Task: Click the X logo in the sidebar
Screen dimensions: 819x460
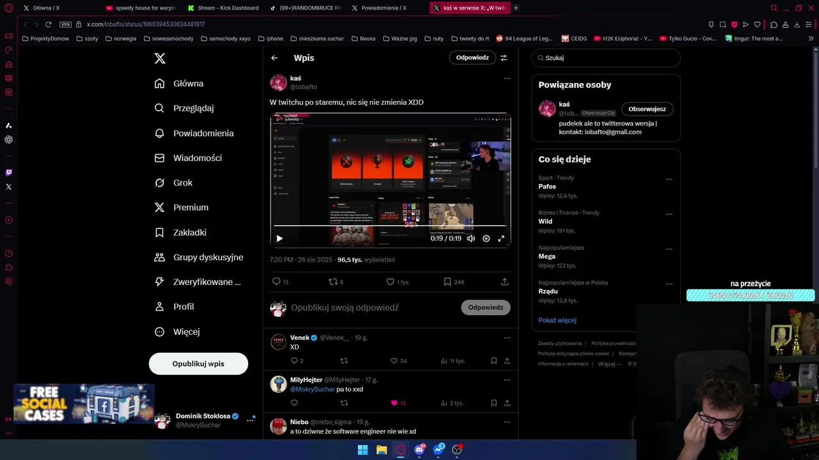Action: pos(160,58)
